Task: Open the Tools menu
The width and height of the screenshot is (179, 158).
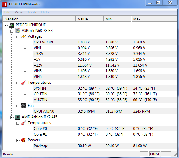Action: pyautogui.click(x=32, y=12)
